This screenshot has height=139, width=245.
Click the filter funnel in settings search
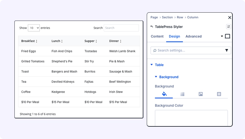[227, 50]
